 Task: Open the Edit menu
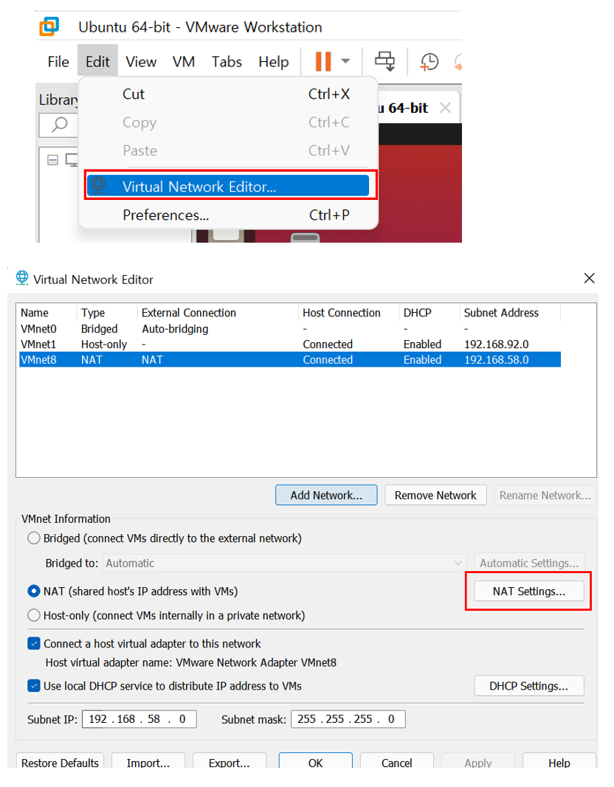click(x=97, y=62)
